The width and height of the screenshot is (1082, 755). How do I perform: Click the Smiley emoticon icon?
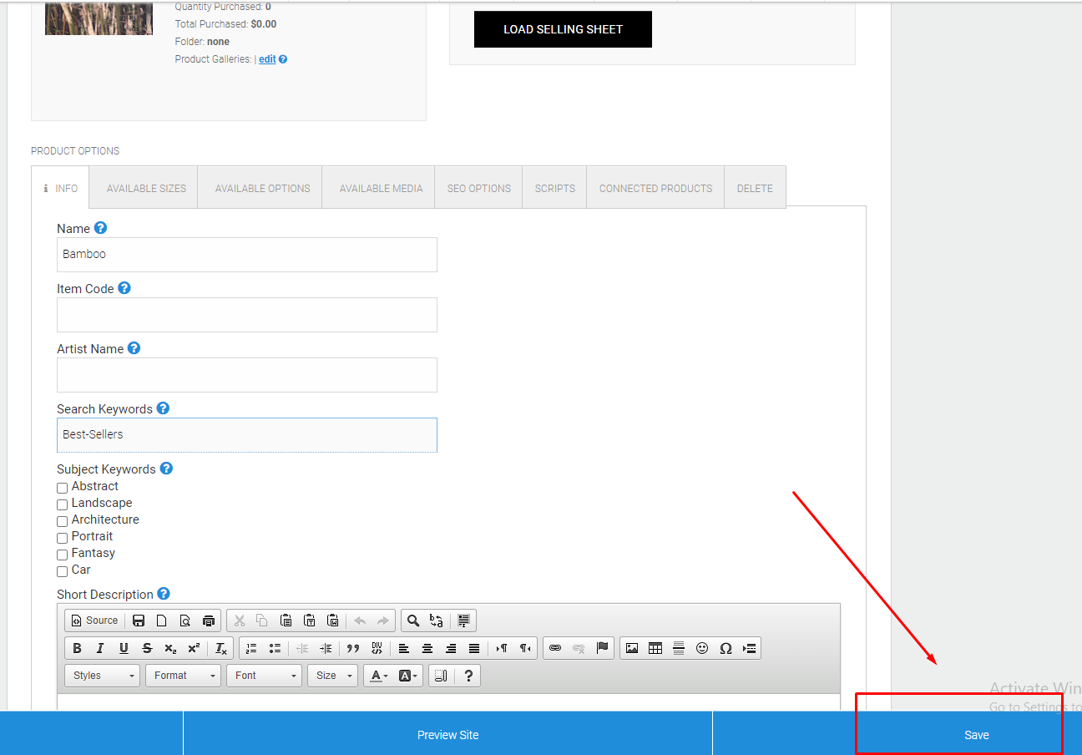pos(702,648)
